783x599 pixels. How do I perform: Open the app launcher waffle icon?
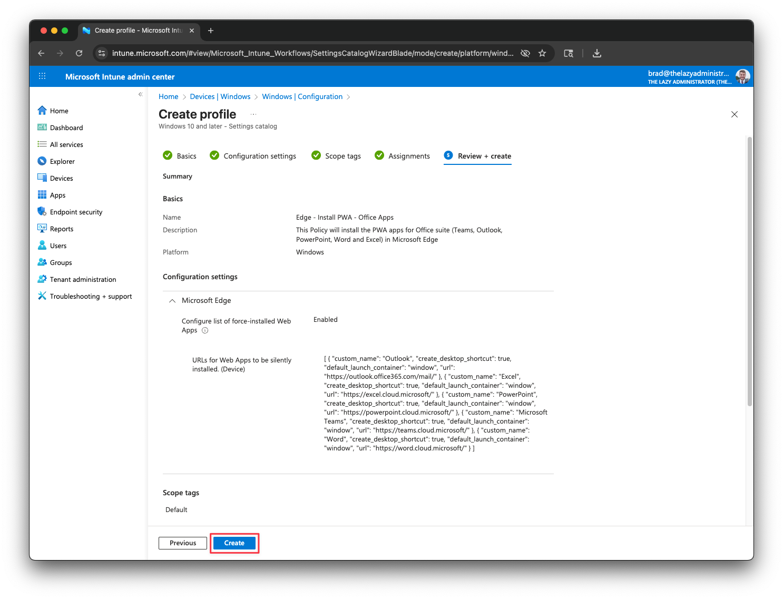(x=42, y=76)
